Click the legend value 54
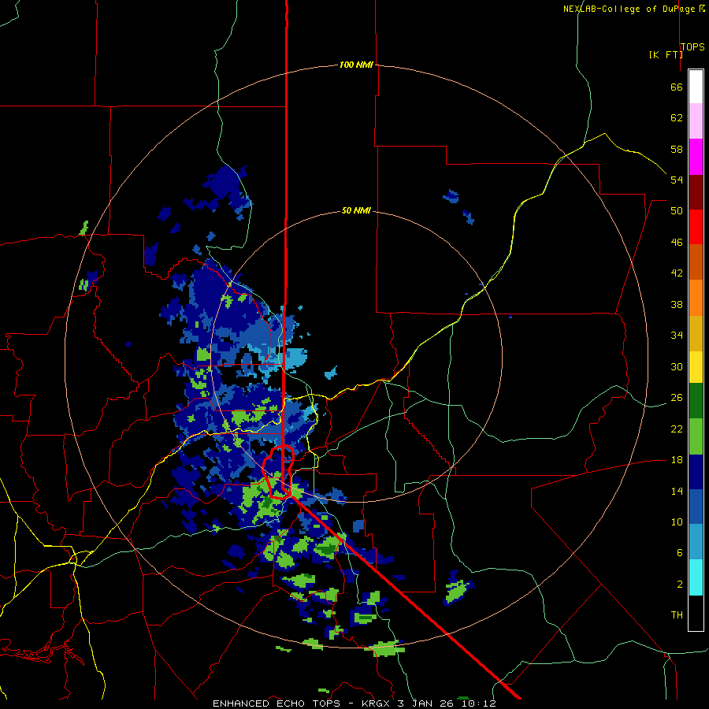 tap(677, 180)
